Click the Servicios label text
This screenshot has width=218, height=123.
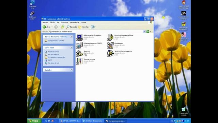[87, 51]
